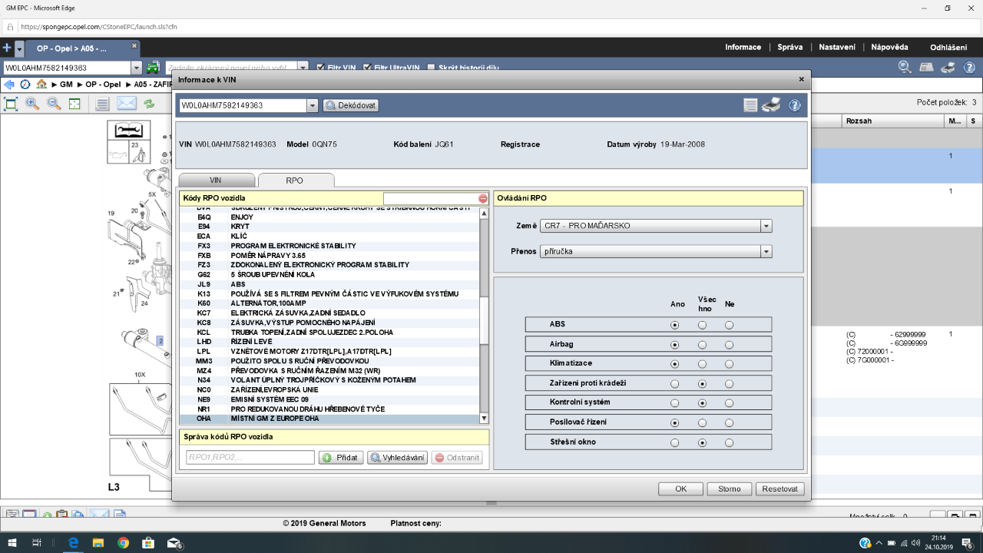Open the Nastavení menu
Viewport: 983px width, 553px height.
point(836,47)
